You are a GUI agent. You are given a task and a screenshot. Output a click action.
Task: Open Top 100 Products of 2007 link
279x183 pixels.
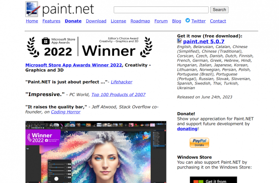118,95
